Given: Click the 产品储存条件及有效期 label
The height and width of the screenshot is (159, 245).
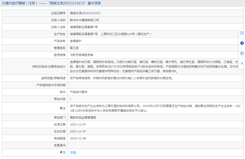Looking at the screenshot, I should pyautogui.click(x=51, y=85).
